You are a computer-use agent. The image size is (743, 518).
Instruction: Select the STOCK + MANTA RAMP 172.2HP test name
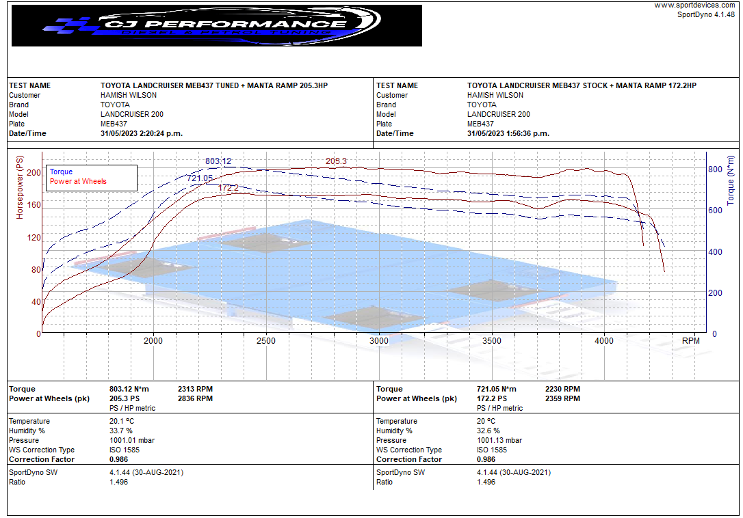click(x=582, y=85)
